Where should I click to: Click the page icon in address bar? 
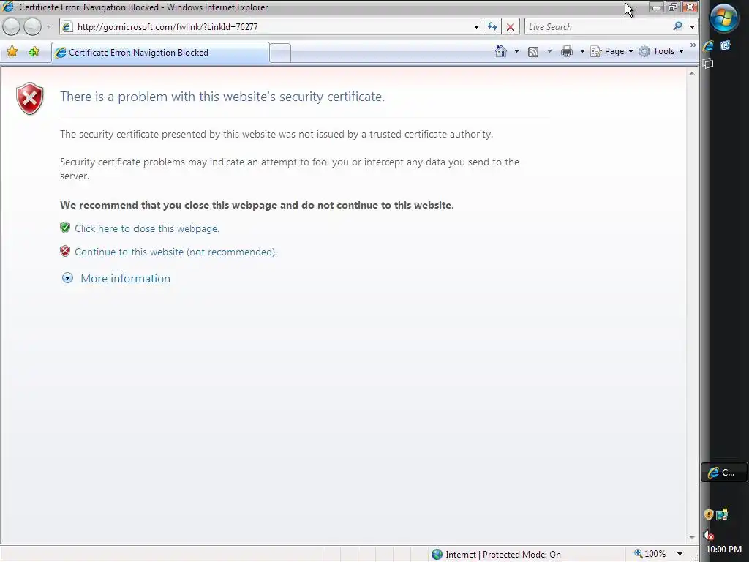point(67,27)
